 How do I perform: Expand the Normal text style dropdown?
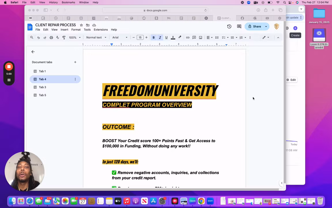(x=96, y=38)
